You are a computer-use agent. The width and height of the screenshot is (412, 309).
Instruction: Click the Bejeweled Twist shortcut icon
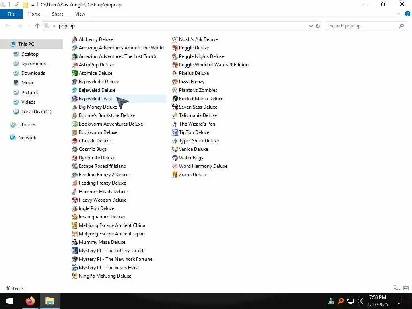[74, 99]
